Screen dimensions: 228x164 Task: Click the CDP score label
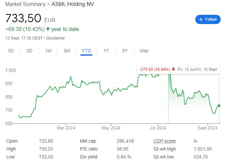(x=165, y=141)
